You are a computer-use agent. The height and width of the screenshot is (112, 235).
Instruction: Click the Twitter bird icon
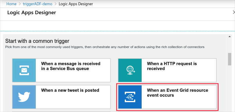pos(24,97)
